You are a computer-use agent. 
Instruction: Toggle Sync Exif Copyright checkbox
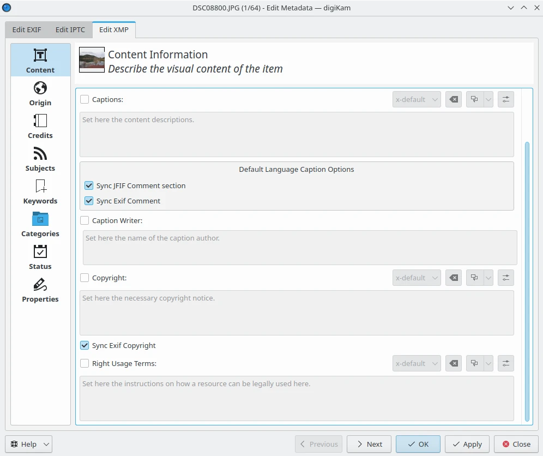[x=85, y=345]
